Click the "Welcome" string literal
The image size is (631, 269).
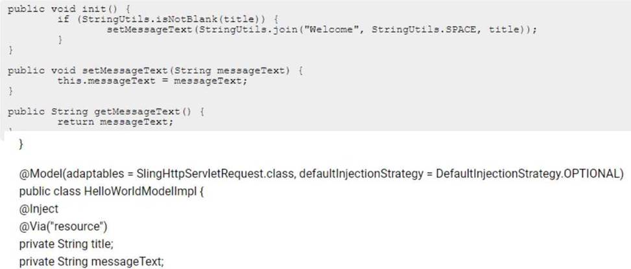(x=331, y=30)
